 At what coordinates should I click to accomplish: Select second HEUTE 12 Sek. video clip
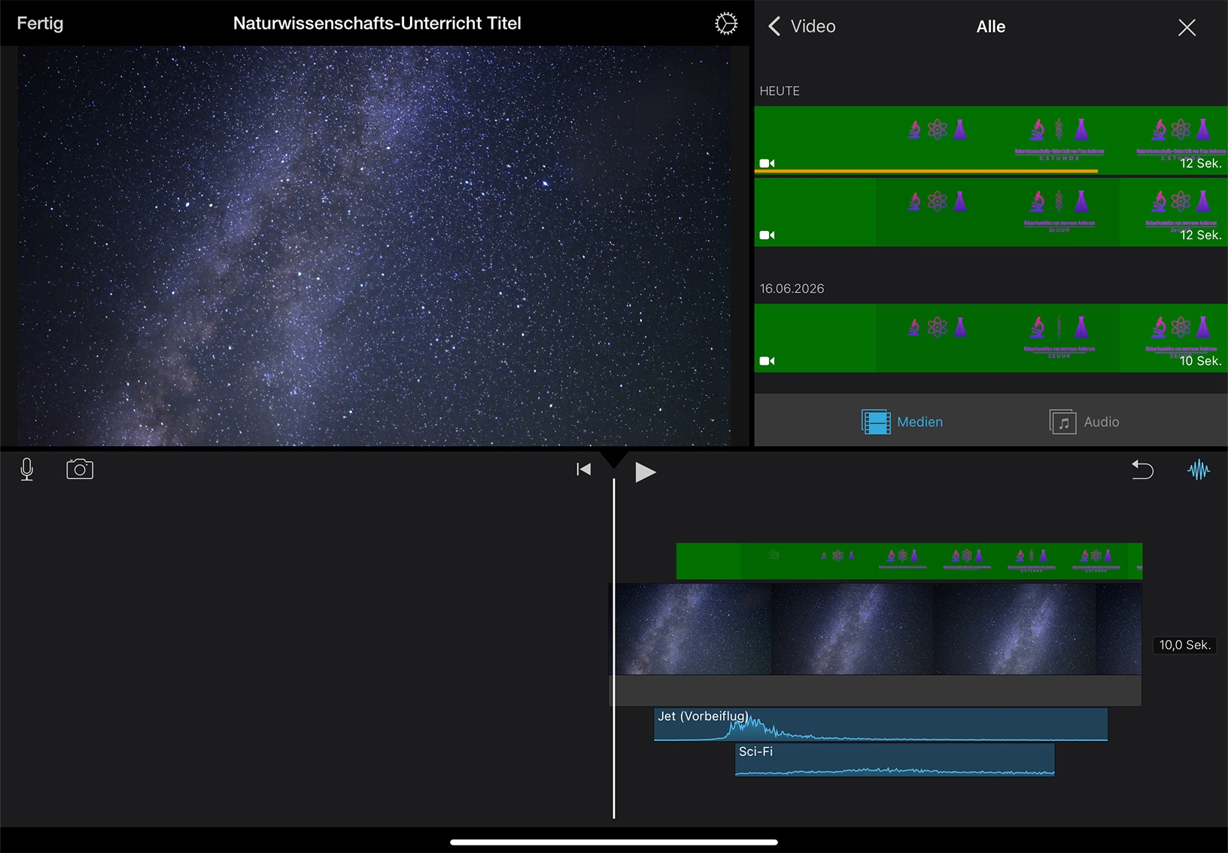[x=991, y=212]
